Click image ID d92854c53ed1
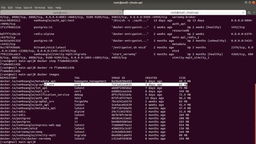The width and height of the screenshot is (256, 144). pos(122,118)
